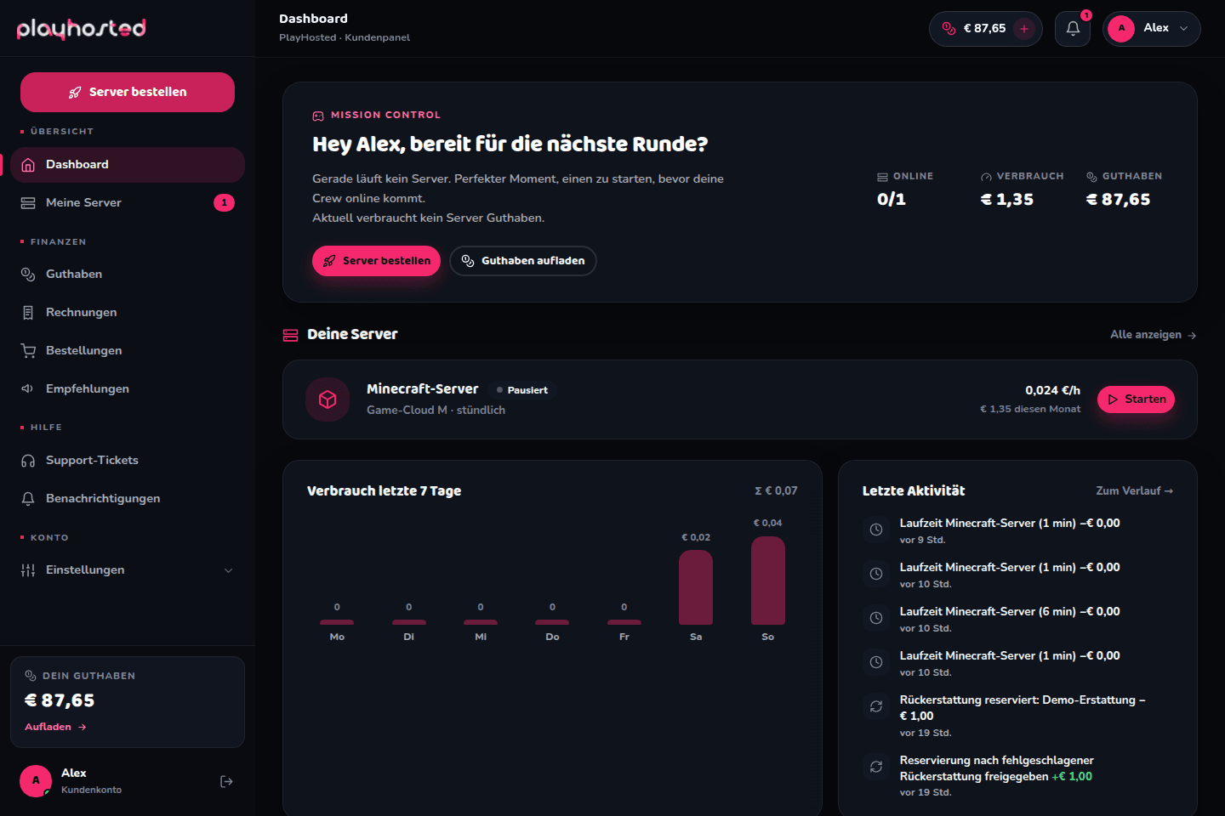This screenshot has width=1225, height=816.
Task: Click the Guthaben coins icon in sidebar
Action: click(x=28, y=275)
